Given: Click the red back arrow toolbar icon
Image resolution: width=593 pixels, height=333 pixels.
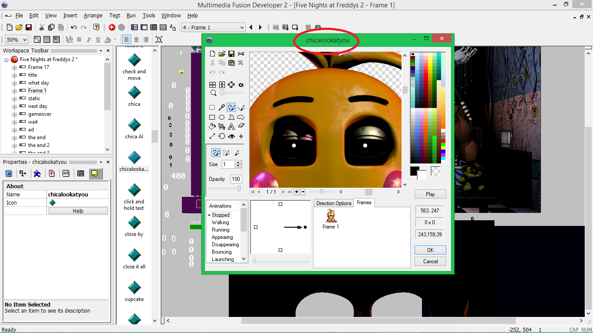Looking at the screenshot, I should (112, 27).
